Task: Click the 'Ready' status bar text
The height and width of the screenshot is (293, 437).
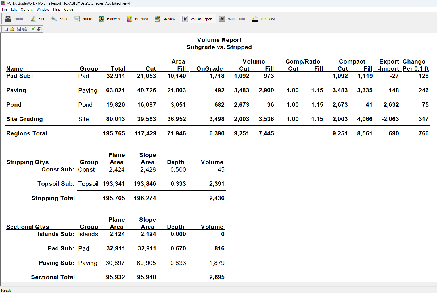Action: (x=6, y=290)
